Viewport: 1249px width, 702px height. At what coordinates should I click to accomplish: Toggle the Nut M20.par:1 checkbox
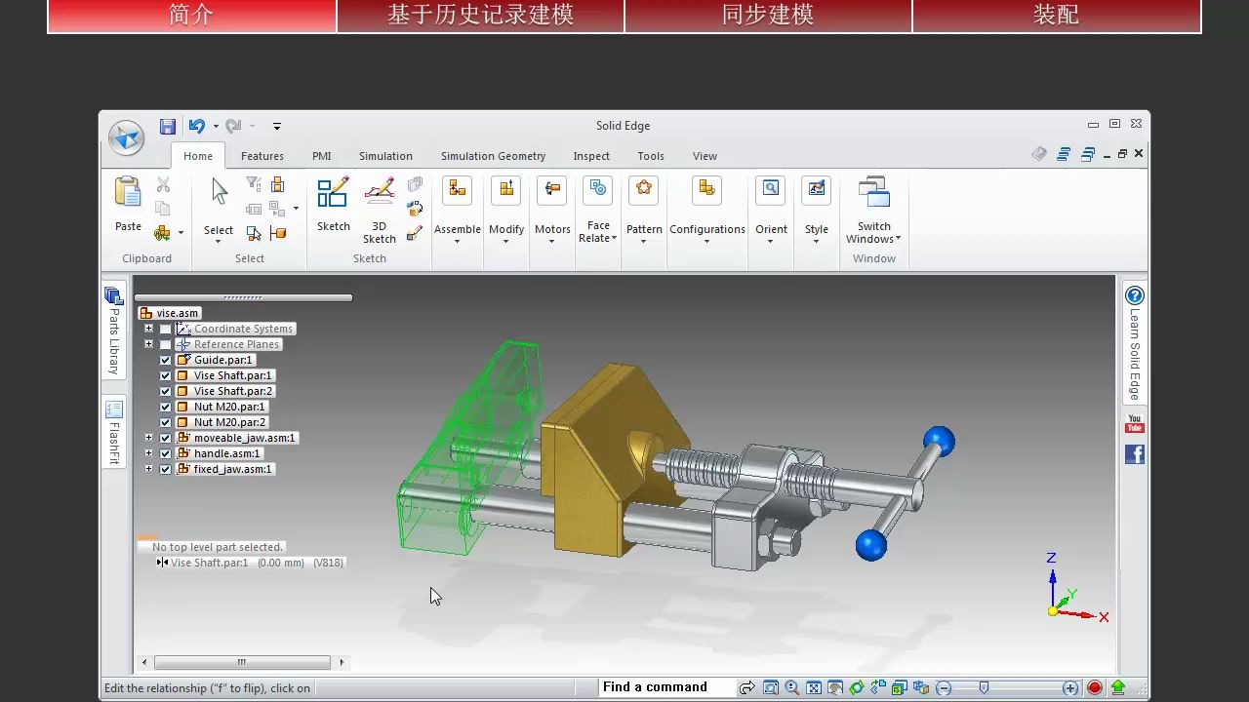[x=166, y=407]
